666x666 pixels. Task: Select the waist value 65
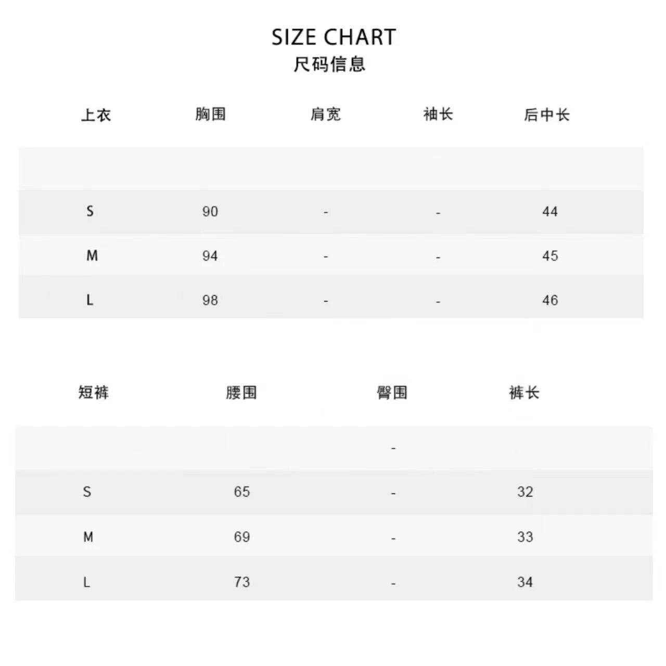click(x=242, y=492)
